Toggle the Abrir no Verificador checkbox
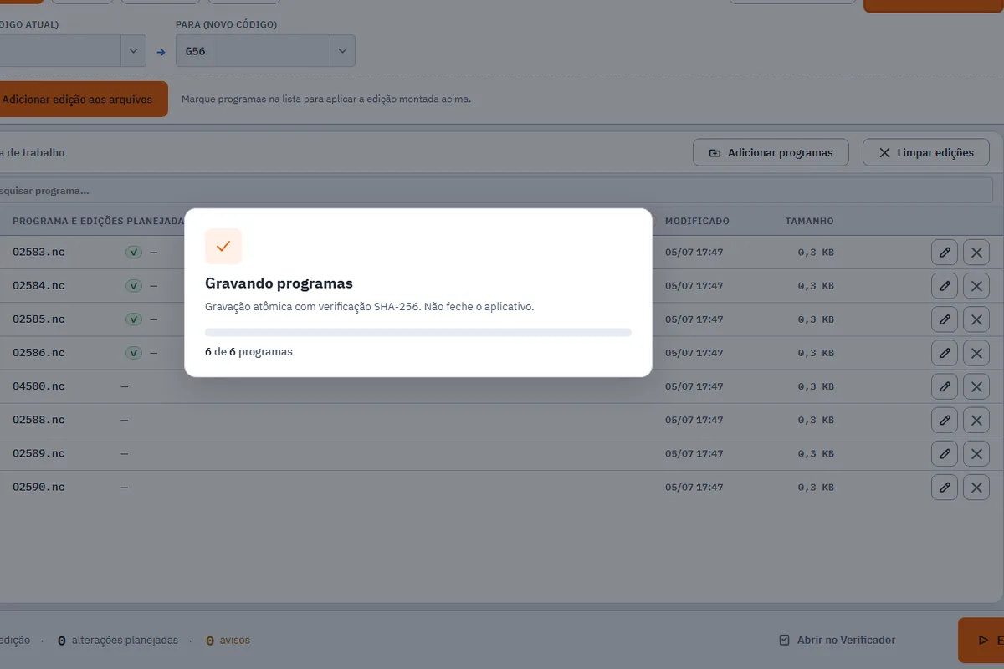 tap(784, 640)
